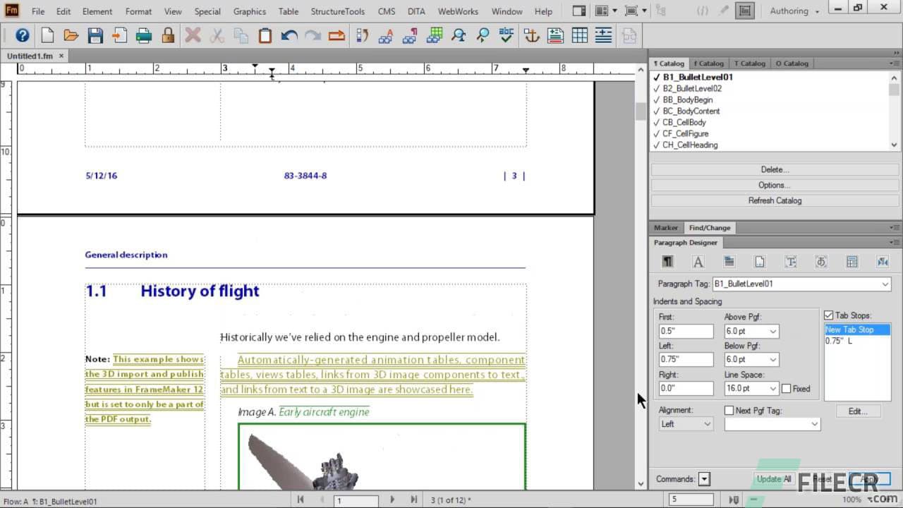The width and height of the screenshot is (903, 508).
Task: Select the New Tab Stop entry
Action: coord(856,329)
